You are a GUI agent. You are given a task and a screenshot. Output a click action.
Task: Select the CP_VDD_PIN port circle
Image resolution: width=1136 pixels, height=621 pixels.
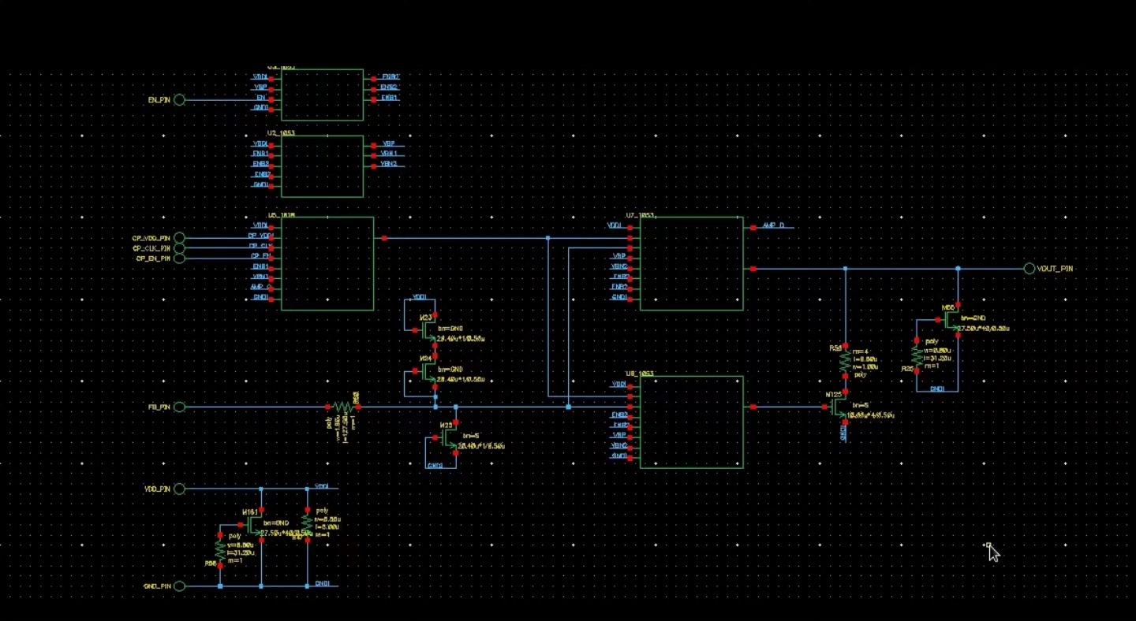180,238
